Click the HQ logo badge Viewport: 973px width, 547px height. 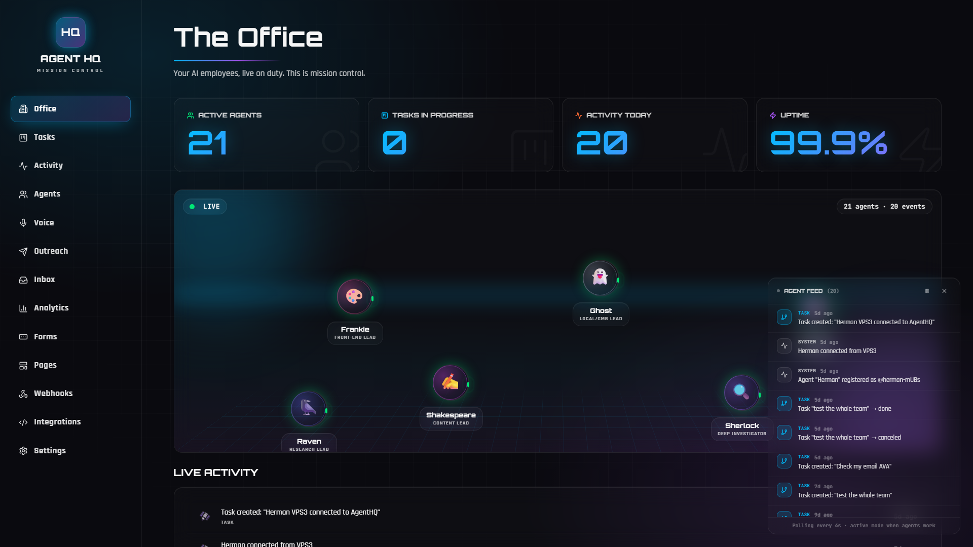(70, 32)
